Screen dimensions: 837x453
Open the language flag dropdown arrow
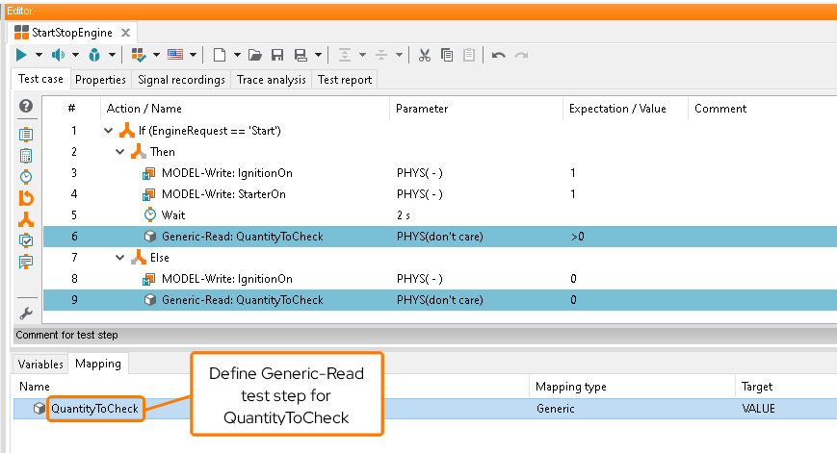click(194, 55)
